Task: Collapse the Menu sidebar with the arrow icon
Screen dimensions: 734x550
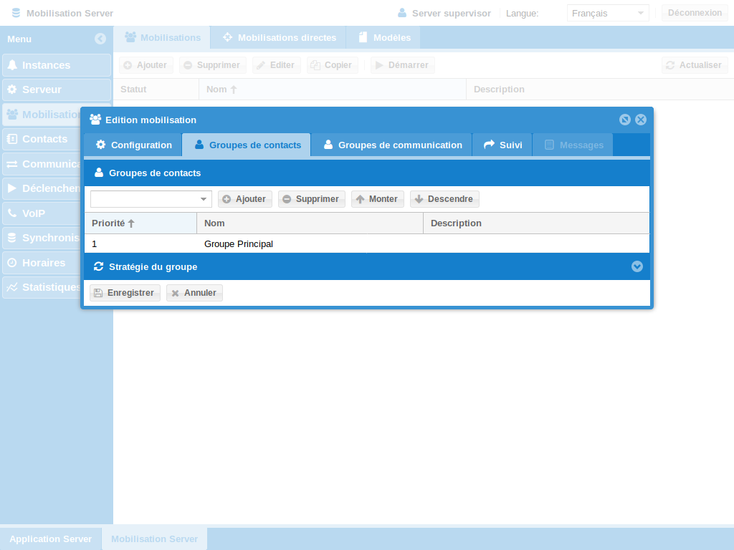Action: 100,39
